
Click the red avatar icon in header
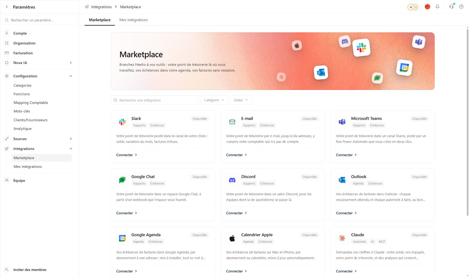tap(427, 7)
